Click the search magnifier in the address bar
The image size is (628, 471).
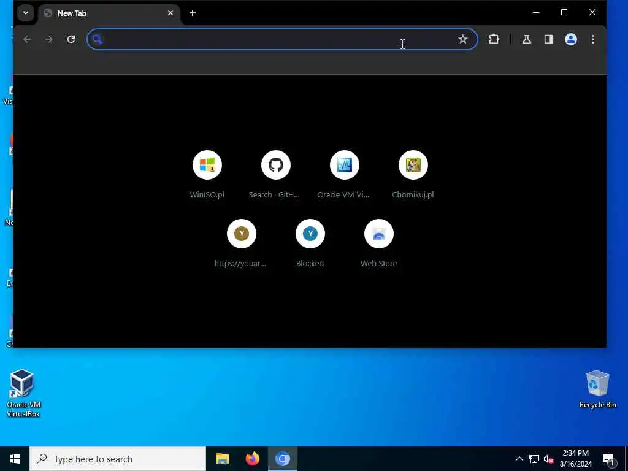pyautogui.click(x=97, y=39)
